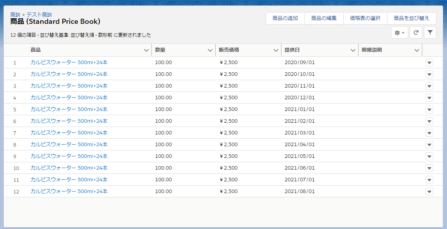Viewport: 447px width, 229px height.
Task: Show the filter panel
Action: pos(430,33)
